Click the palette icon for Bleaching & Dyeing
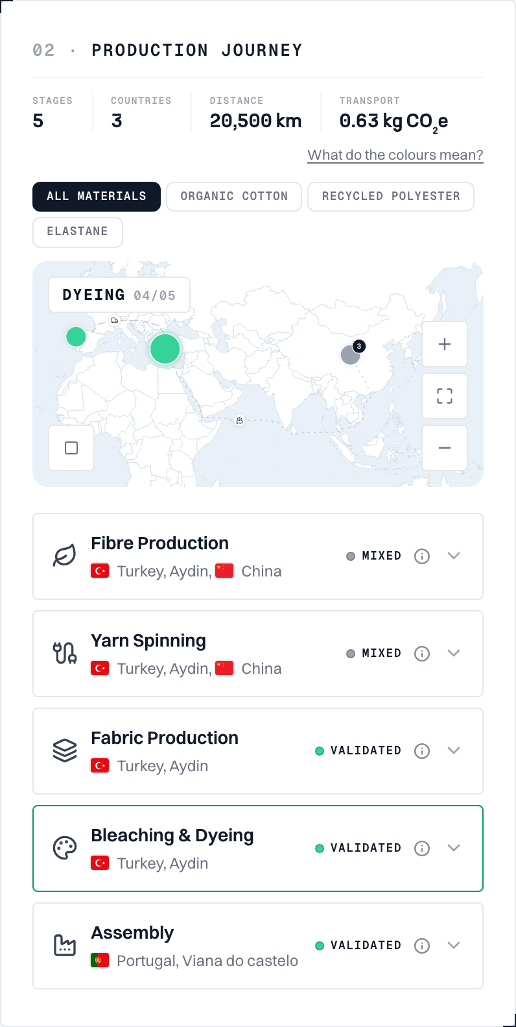 (65, 848)
